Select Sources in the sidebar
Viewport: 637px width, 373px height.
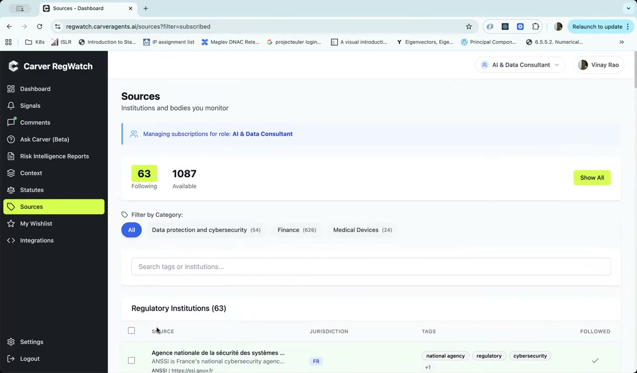pyautogui.click(x=54, y=207)
